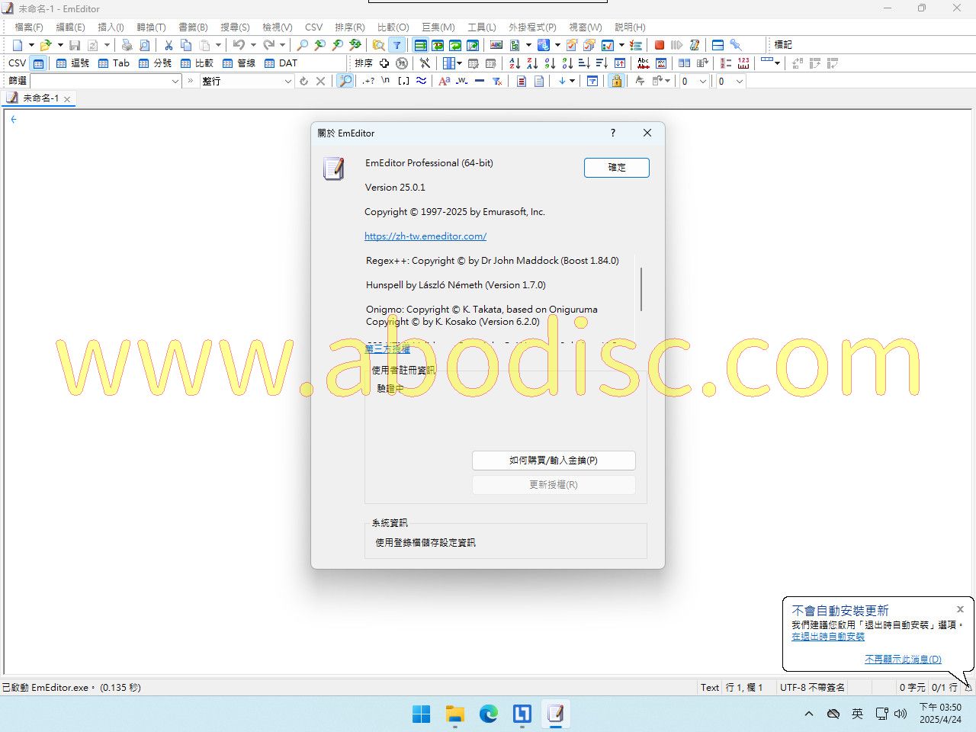Expand the Redo history dropdown arrow
This screenshot has height=732, width=976.
click(282, 45)
